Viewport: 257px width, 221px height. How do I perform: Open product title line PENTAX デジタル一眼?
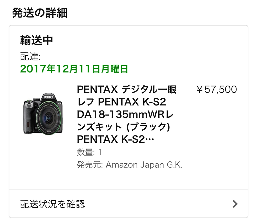(126, 90)
